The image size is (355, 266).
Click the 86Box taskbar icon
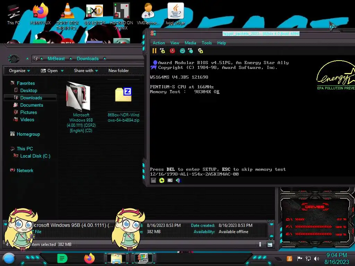(x=143, y=258)
